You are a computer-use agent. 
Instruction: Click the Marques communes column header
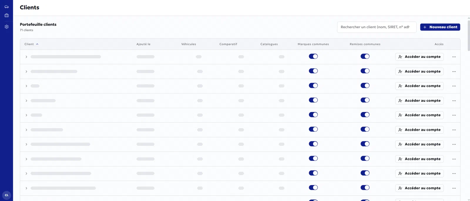click(313, 44)
